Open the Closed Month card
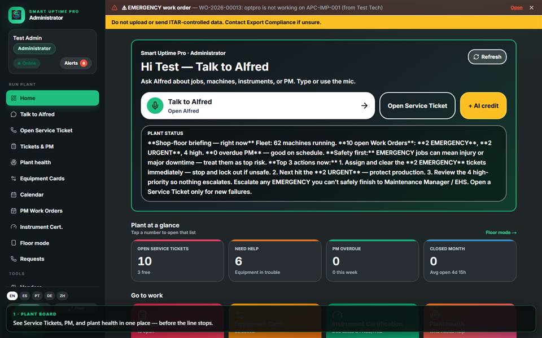 pyautogui.click(x=470, y=260)
